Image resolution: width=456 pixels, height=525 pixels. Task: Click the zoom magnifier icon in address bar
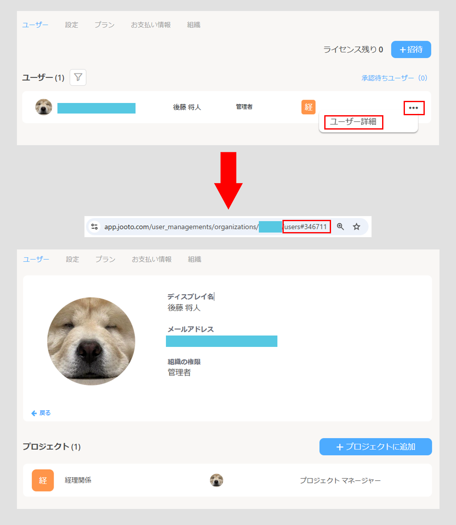pos(340,227)
